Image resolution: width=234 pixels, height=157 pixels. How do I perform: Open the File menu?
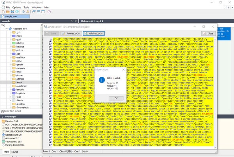tap(8, 7)
